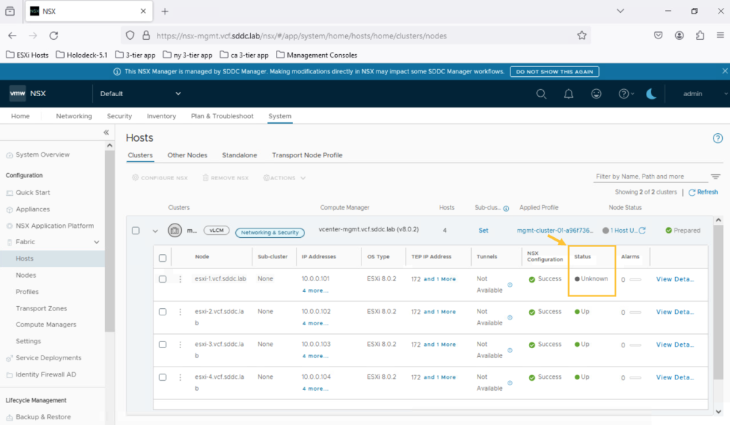730x425 pixels.
Task: Open View Details for esxi-1
Action: (674, 280)
